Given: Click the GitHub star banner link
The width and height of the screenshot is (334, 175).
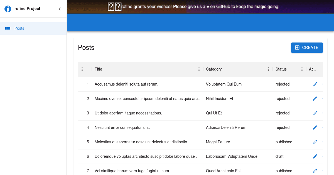Looking at the screenshot, I should [x=200, y=7].
